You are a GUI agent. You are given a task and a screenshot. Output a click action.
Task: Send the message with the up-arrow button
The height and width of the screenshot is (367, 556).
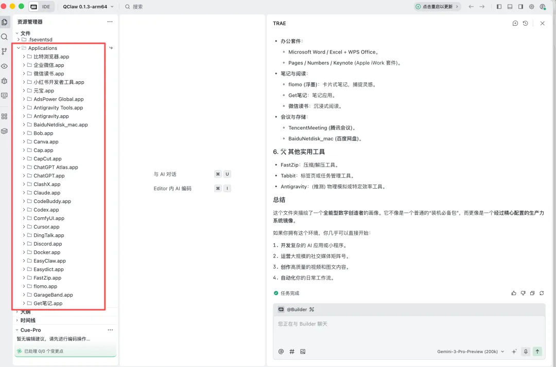[537, 352]
